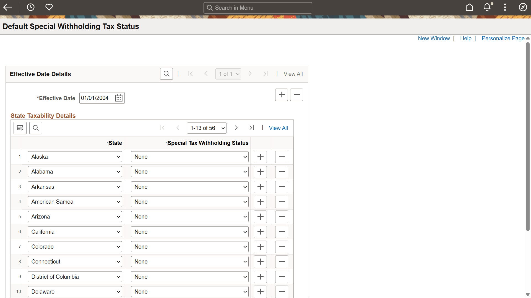This screenshot has height=298, width=531.
Task: Delete the Colorado row with its minus button
Action: [x=282, y=247]
